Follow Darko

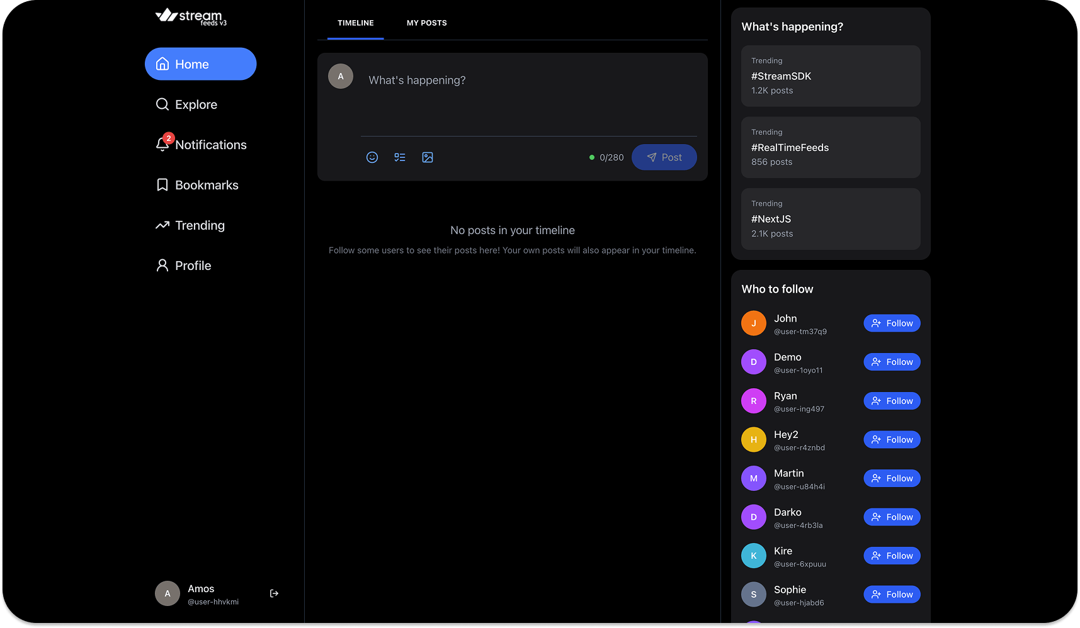click(x=892, y=517)
